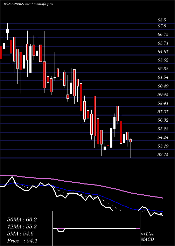Select the 60.49 price axis label
175x246 pixels.
tap(163, 86)
